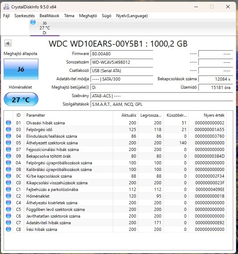This screenshot has width=238, height=254.
Task: Click status orb for Ki/be kapcsolások száma
Action: (8, 176)
